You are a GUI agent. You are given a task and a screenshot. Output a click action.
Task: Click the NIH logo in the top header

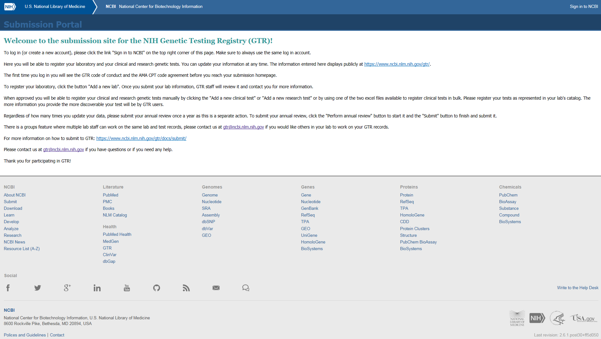[10, 6]
